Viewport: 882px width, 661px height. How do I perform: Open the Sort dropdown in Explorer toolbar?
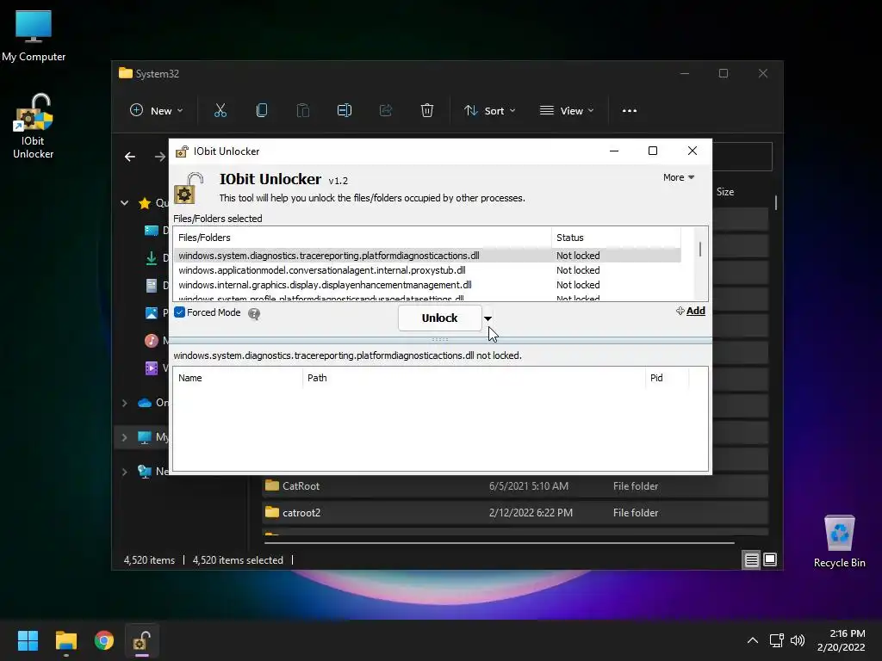click(489, 111)
